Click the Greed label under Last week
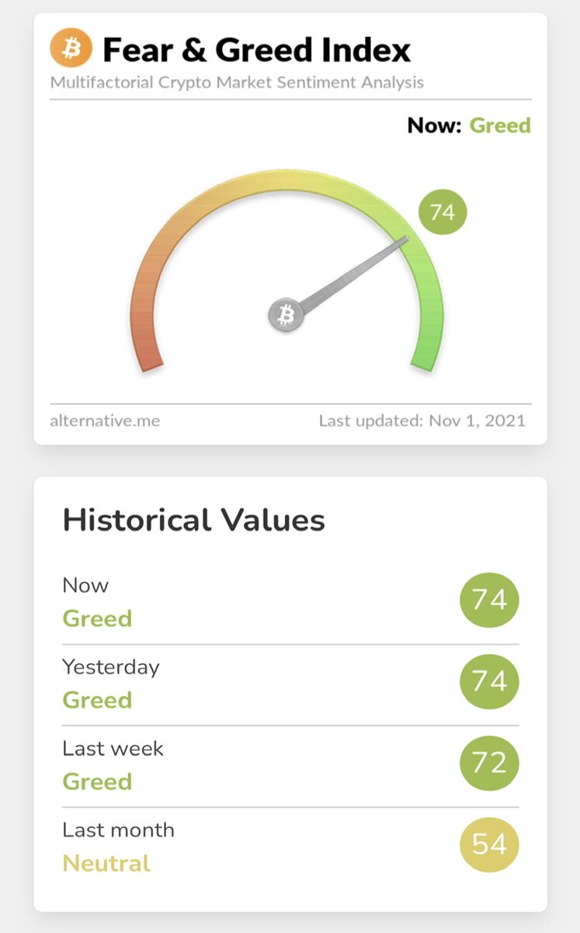Image resolution: width=580 pixels, height=933 pixels. (97, 781)
